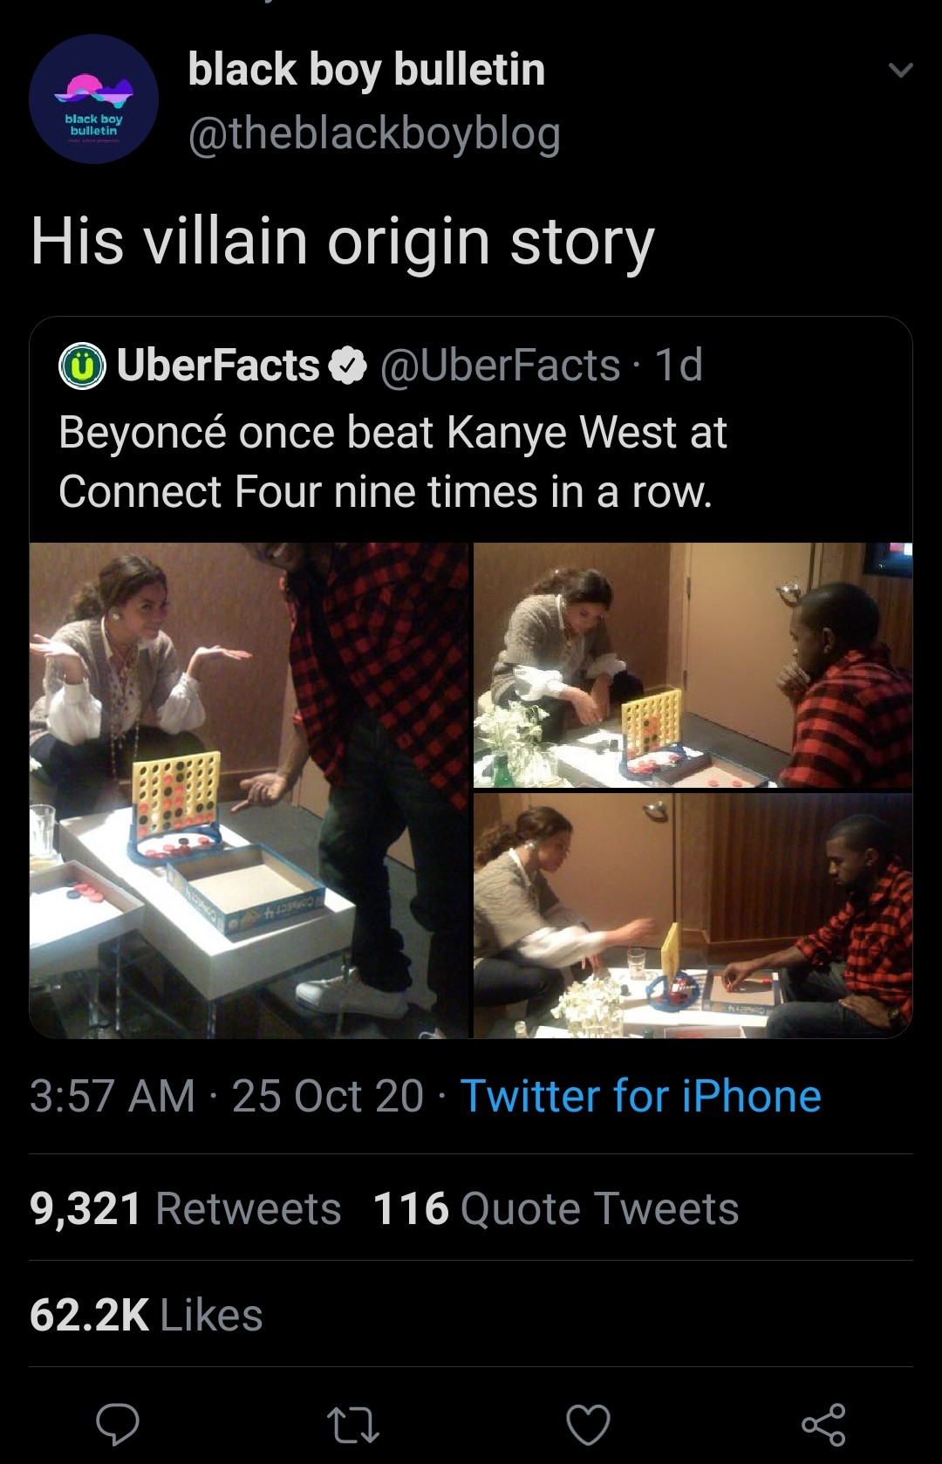Like the tweet with heart icon
This screenshot has width=942, height=1464.
pos(588,1424)
